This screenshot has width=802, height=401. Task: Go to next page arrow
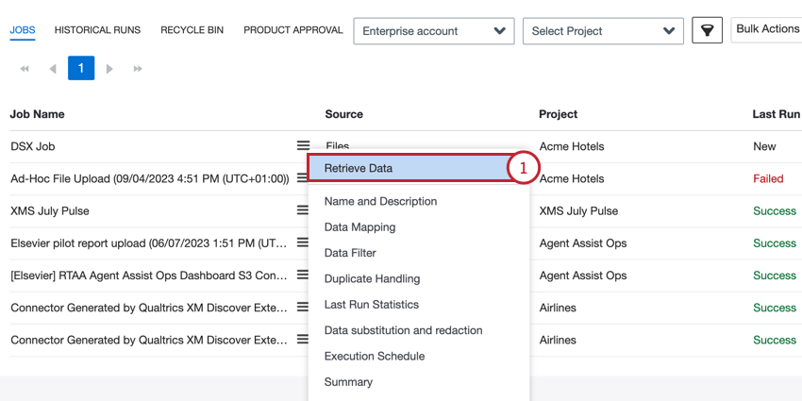coord(110,69)
